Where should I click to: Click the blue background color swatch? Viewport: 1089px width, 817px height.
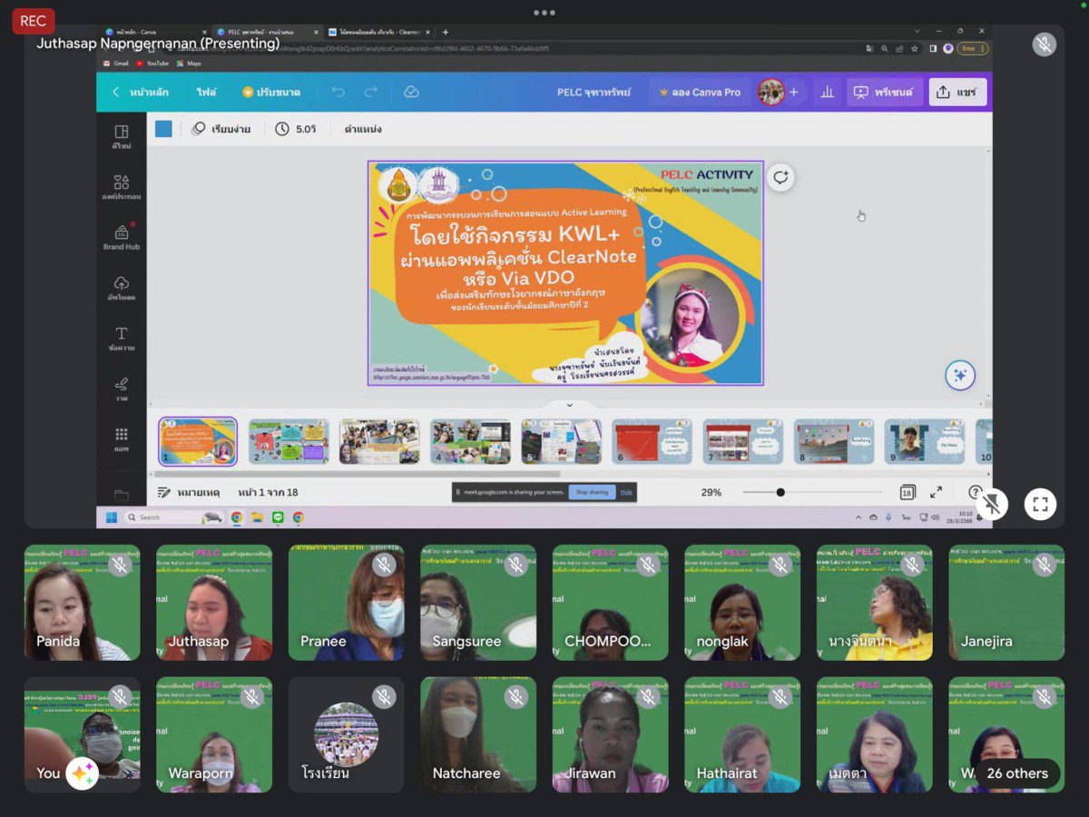163,129
